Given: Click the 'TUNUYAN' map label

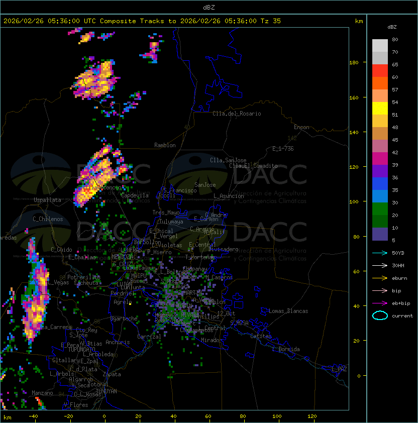Looking at the screenshot, I should 107,391.
